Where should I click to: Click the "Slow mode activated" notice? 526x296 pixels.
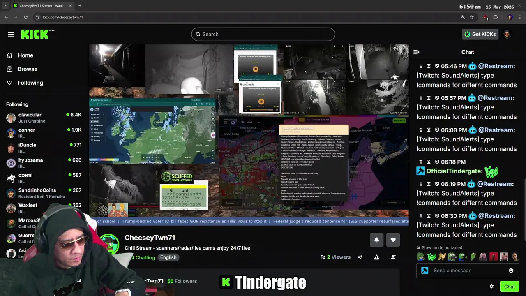click(439, 248)
